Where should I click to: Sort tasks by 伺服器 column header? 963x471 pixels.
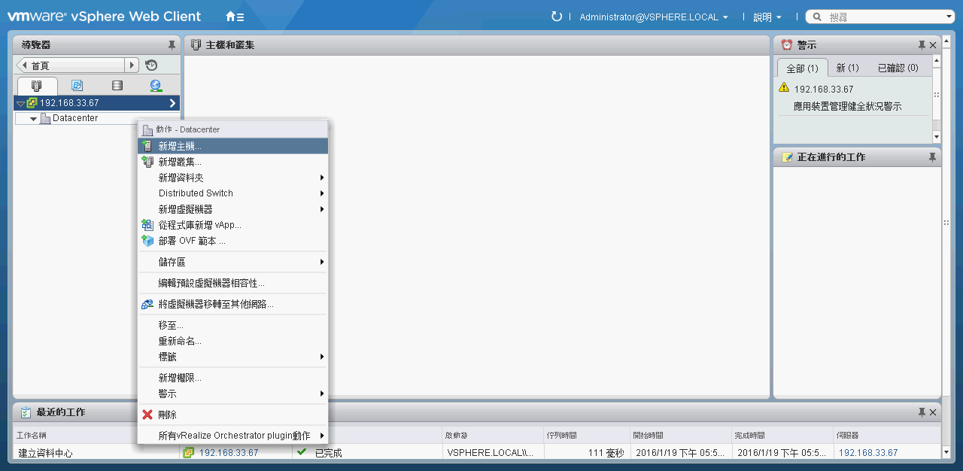886,435
